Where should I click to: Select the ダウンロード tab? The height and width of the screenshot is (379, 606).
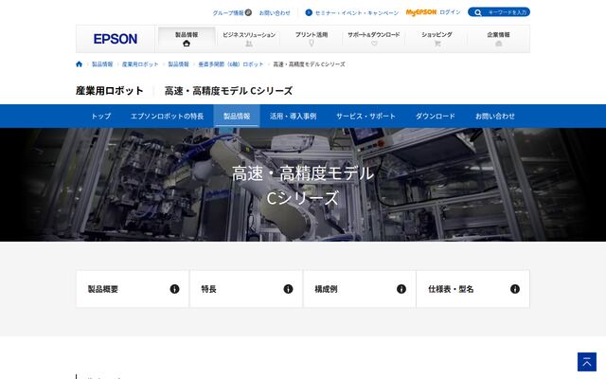[436, 116]
